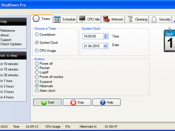This screenshot has width=175, height=131.
Task: Click the green running-man icon on Start
Action: click(44, 102)
